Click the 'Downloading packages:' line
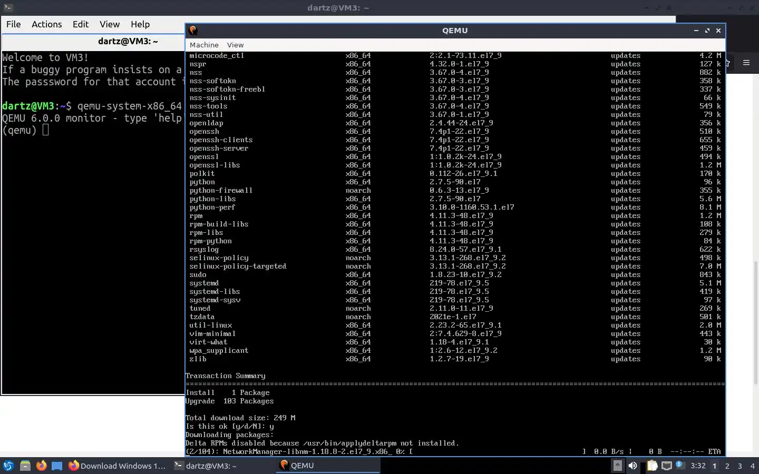Image resolution: width=759 pixels, height=474 pixels. [x=229, y=434]
